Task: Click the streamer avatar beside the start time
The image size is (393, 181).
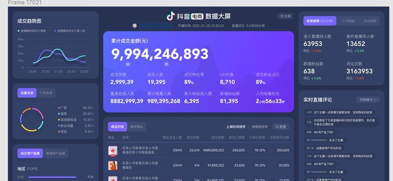Action: (x=135, y=26)
